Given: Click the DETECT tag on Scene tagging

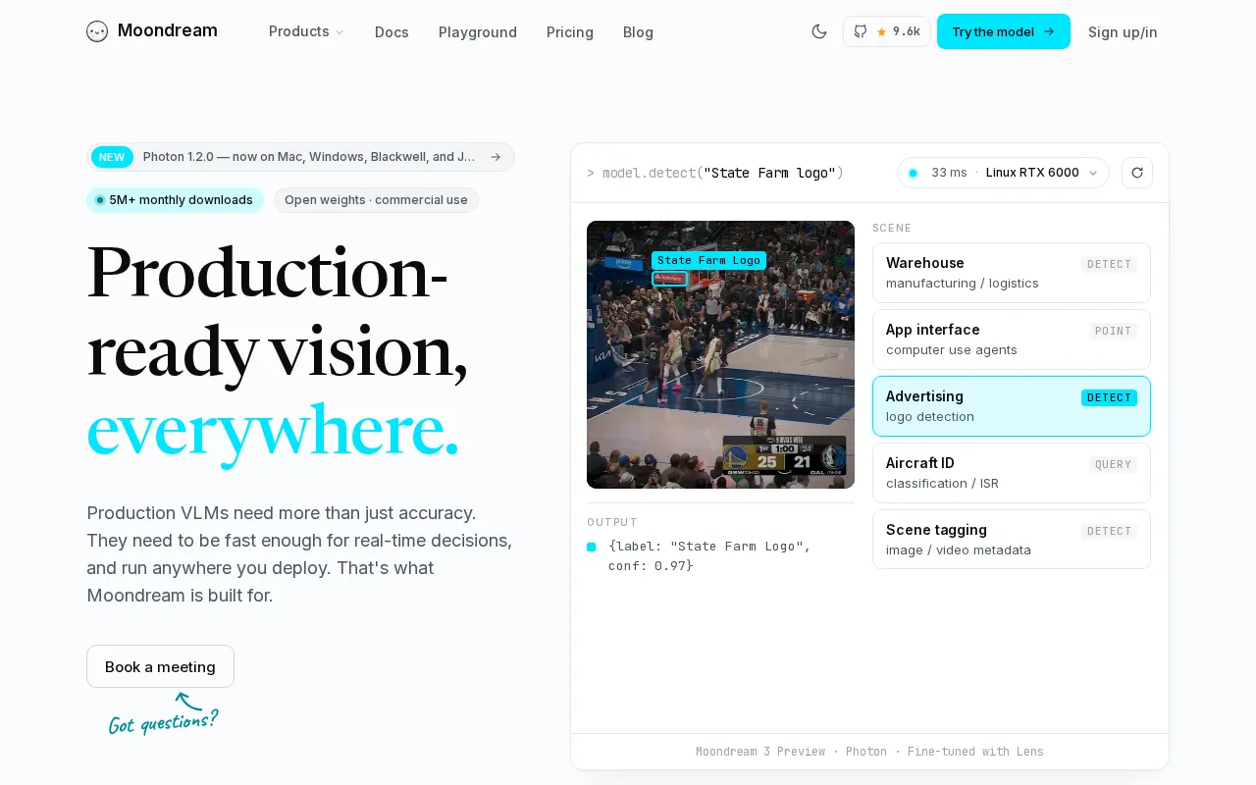Looking at the screenshot, I should pyautogui.click(x=1109, y=531).
